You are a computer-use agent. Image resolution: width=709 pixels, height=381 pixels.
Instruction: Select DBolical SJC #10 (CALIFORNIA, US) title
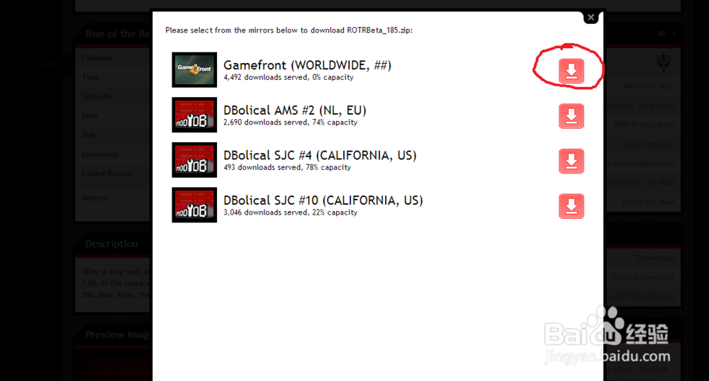coord(323,201)
